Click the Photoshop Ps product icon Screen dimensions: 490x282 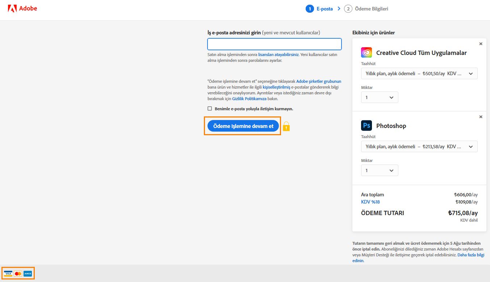pyautogui.click(x=367, y=125)
